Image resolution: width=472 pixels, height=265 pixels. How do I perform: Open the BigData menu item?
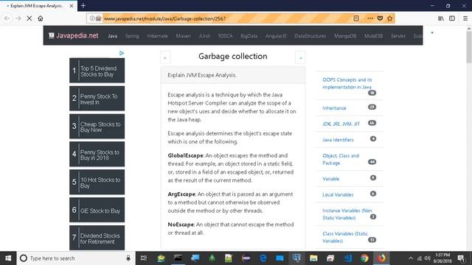click(x=249, y=36)
